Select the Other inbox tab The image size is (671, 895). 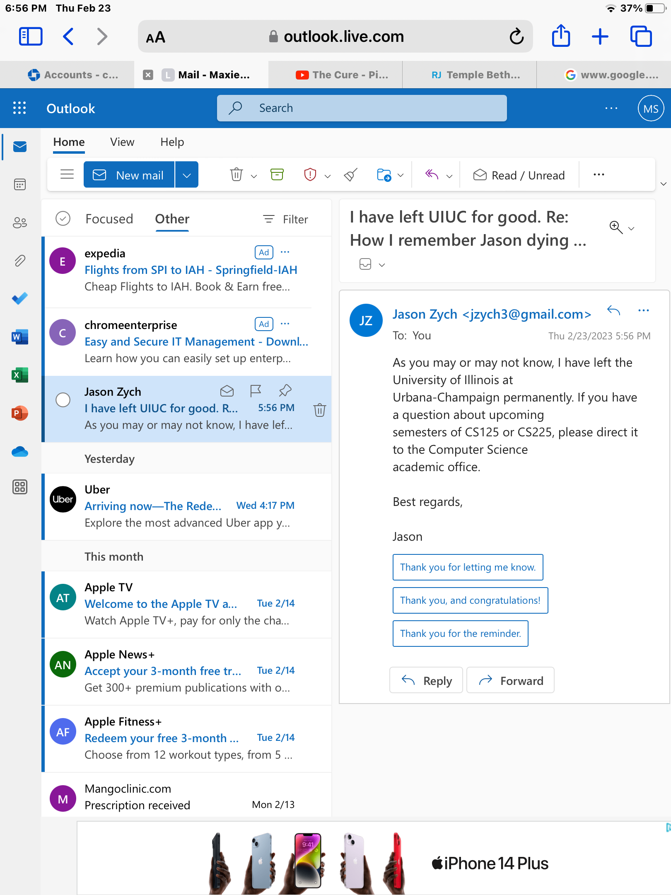coord(172,219)
